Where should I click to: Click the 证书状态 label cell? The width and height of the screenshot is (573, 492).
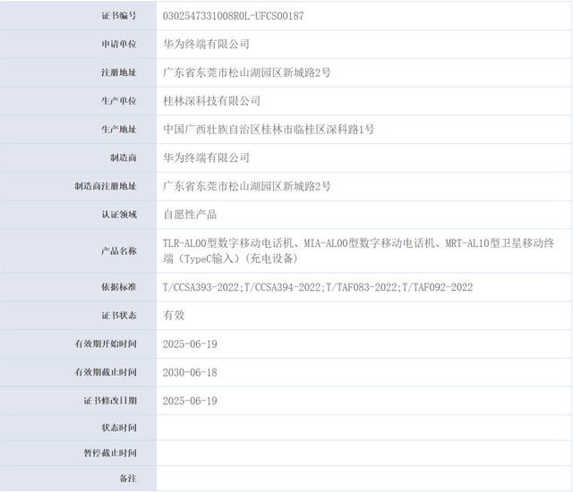pyautogui.click(x=78, y=316)
